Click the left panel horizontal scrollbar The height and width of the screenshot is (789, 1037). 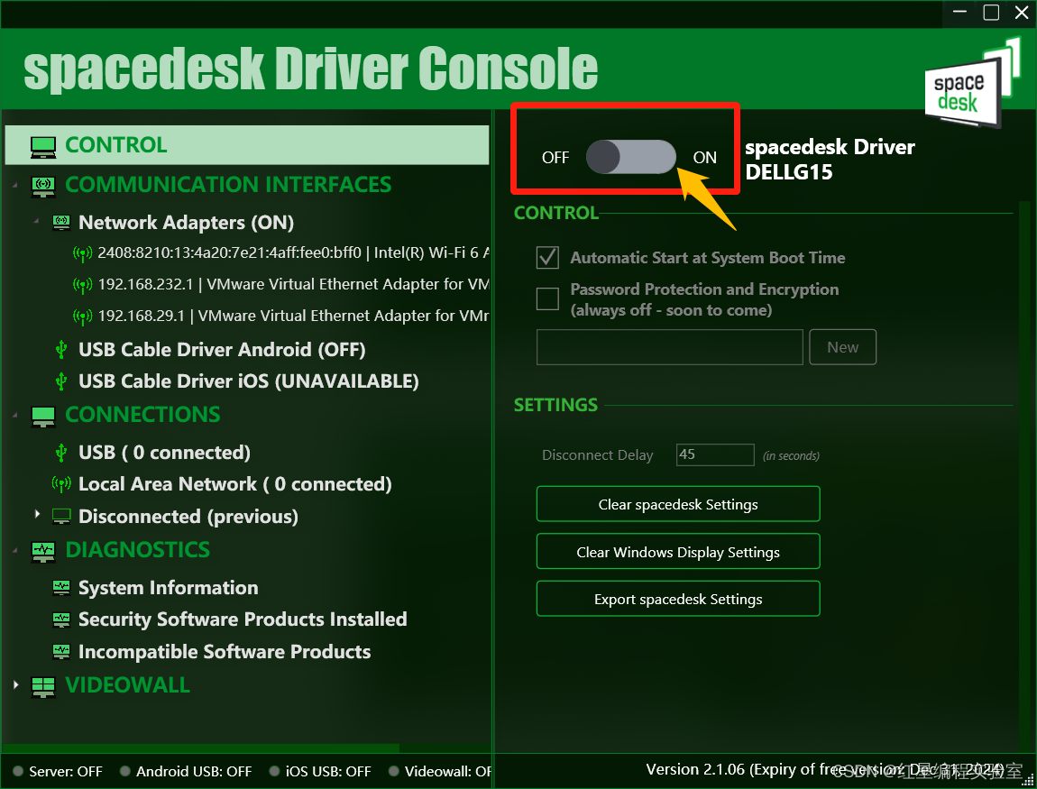coord(200,748)
